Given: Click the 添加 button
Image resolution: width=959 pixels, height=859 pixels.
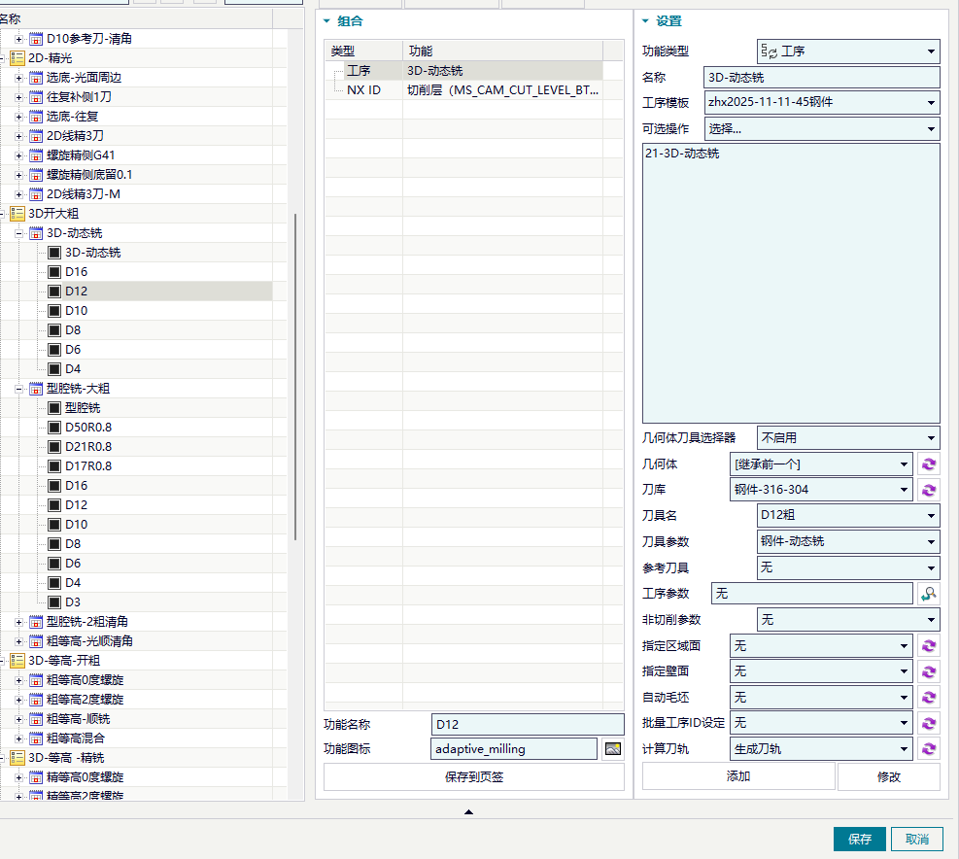Looking at the screenshot, I should pos(738,776).
